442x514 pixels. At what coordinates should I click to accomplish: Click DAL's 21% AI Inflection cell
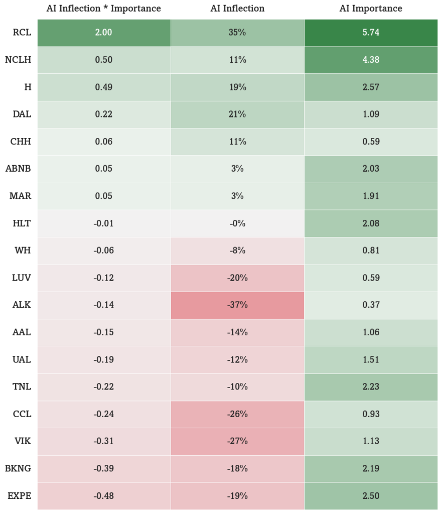pyautogui.click(x=237, y=114)
